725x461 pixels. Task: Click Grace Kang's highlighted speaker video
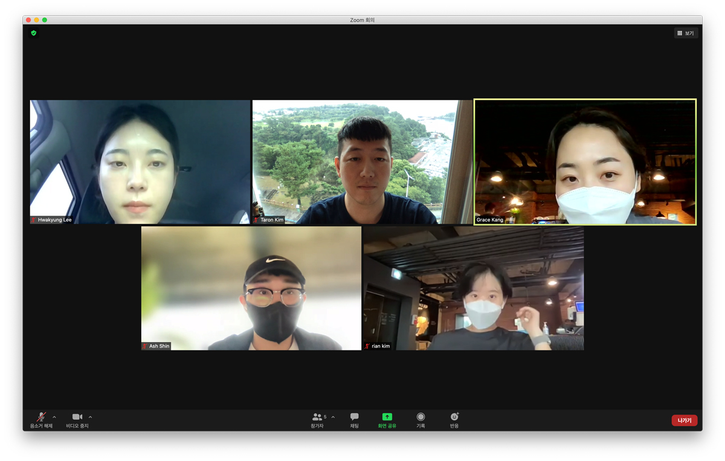(585, 162)
